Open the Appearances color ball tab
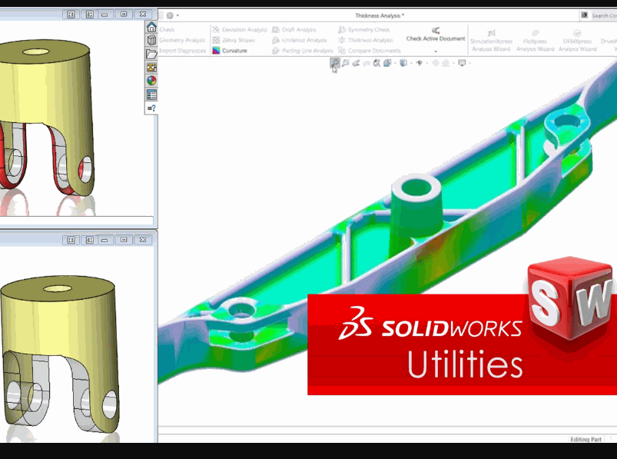 [151, 81]
